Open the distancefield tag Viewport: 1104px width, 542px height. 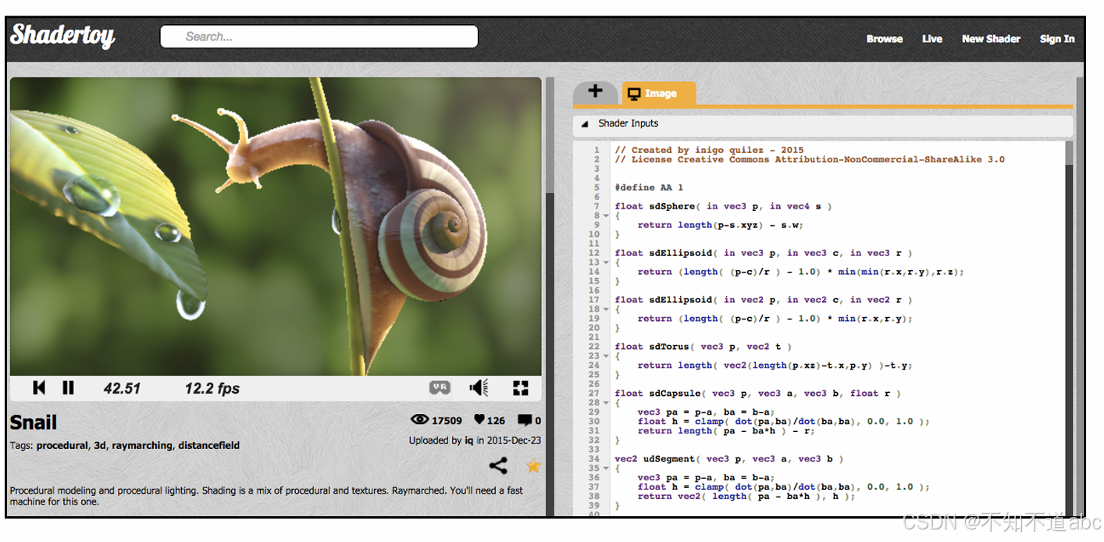click(208, 446)
